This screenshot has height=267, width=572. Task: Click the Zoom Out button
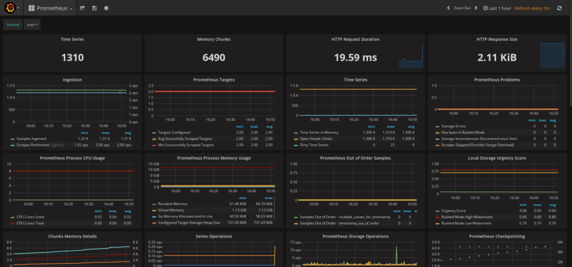[x=462, y=8]
